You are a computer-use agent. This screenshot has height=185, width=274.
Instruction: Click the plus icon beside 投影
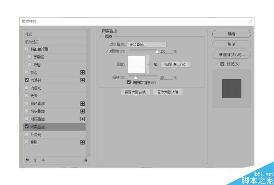click(83, 142)
